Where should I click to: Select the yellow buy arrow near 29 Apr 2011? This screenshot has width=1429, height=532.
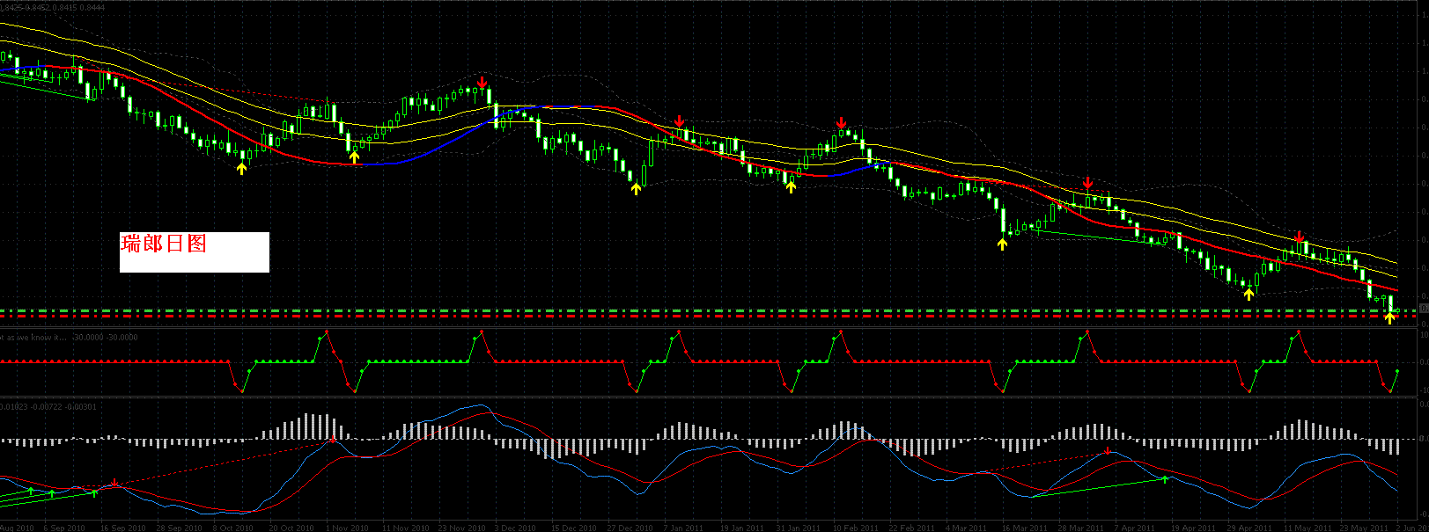[1249, 294]
